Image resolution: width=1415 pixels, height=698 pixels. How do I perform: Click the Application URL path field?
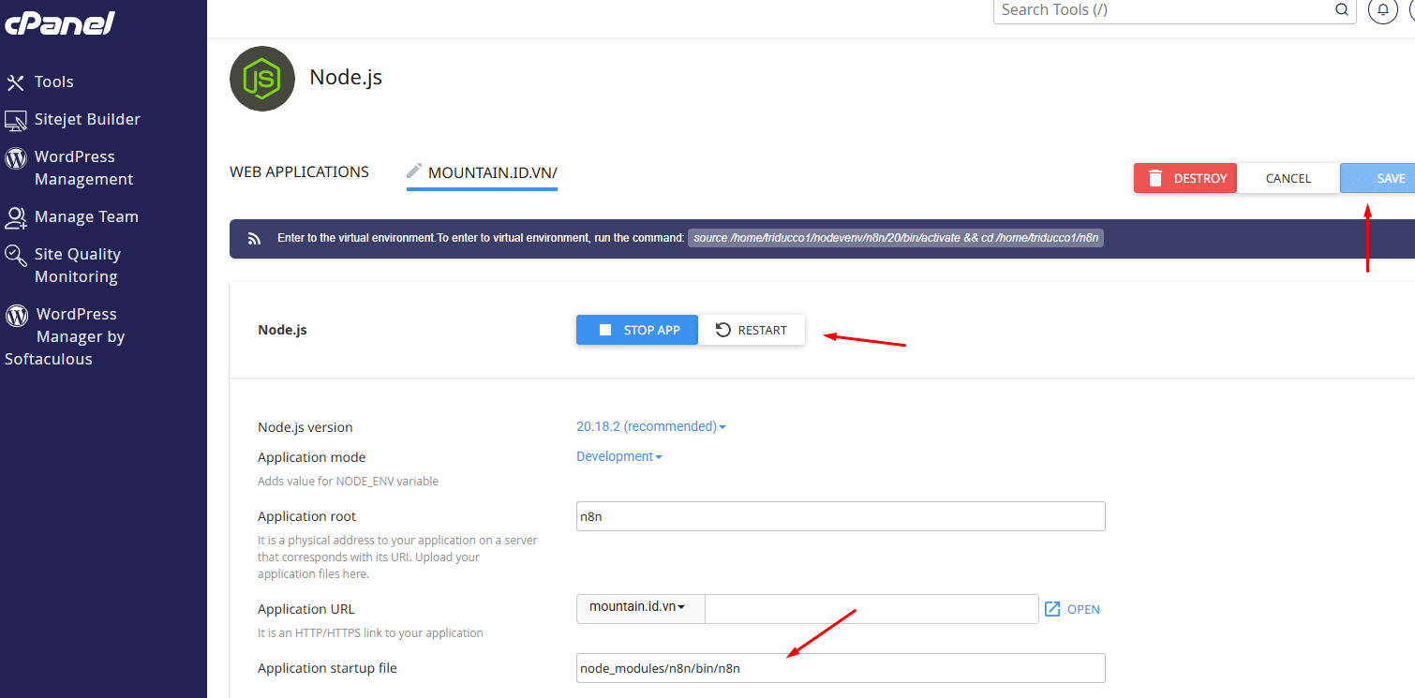point(871,609)
